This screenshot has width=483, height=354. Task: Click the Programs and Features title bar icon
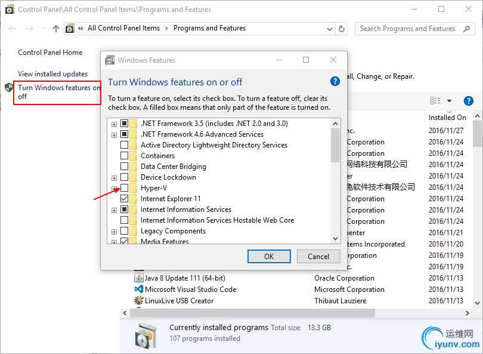coord(10,9)
